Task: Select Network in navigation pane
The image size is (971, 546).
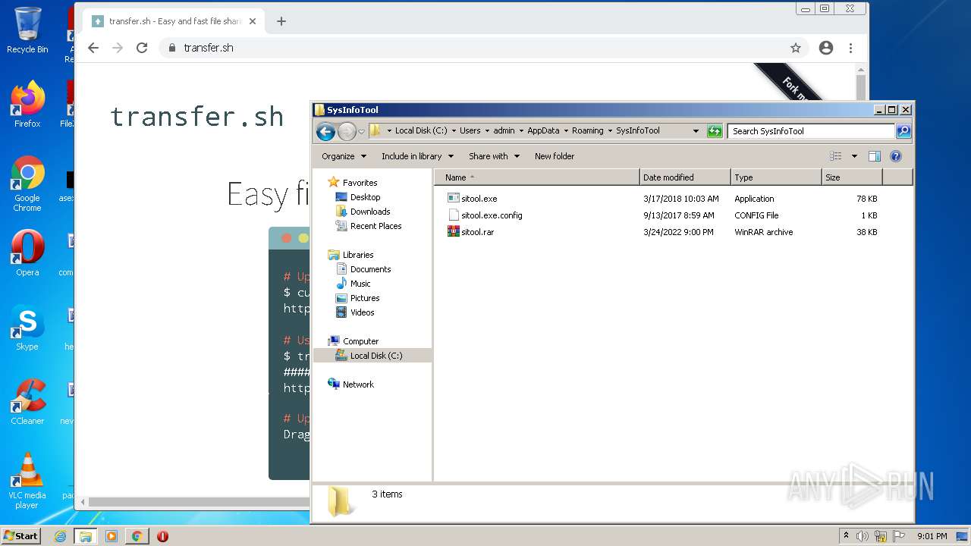Action: coord(350,384)
